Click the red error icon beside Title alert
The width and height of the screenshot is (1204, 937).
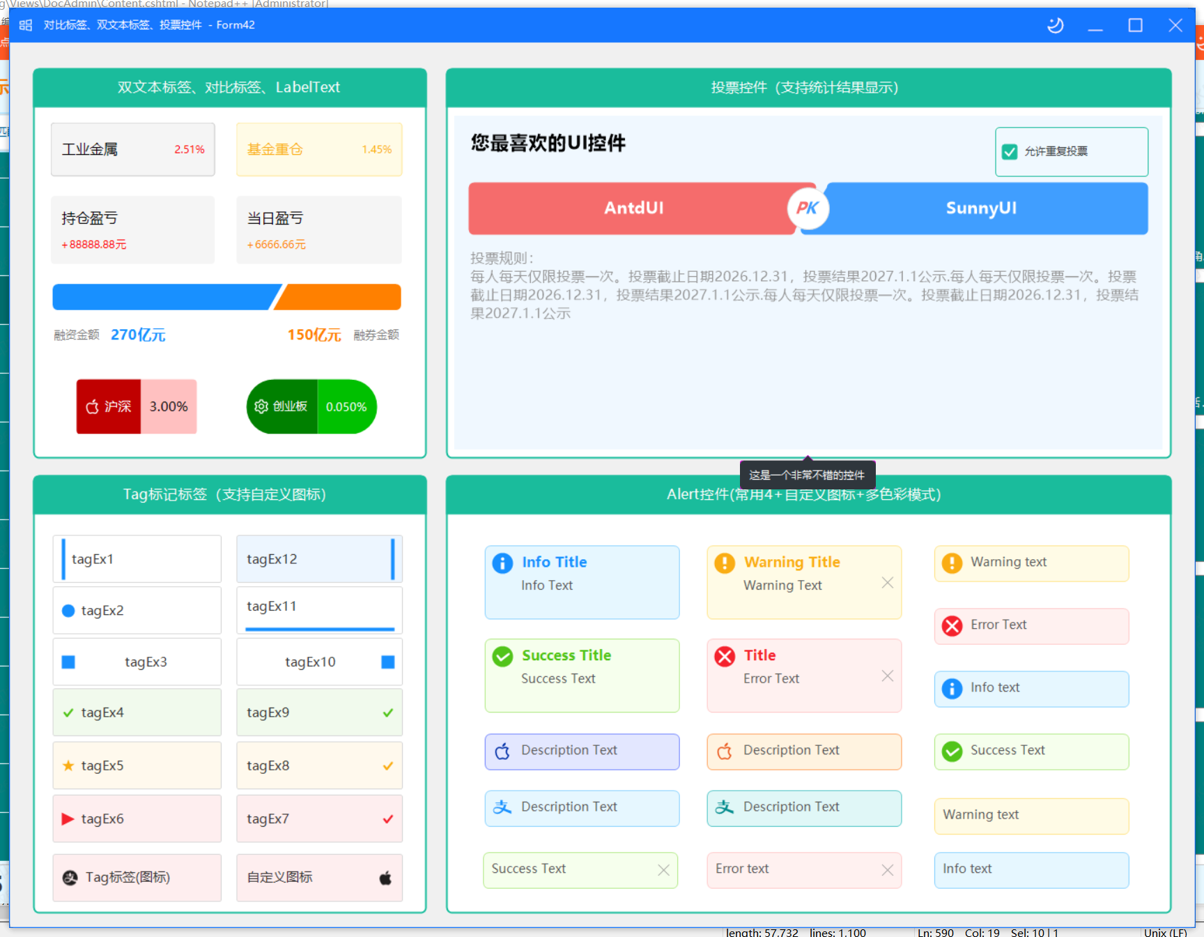click(x=725, y=656)
